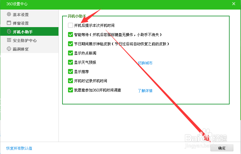The height and width of the screenshot is (154, 241).
Task: Open the 基本设置 section
Action: coord(29,14)
